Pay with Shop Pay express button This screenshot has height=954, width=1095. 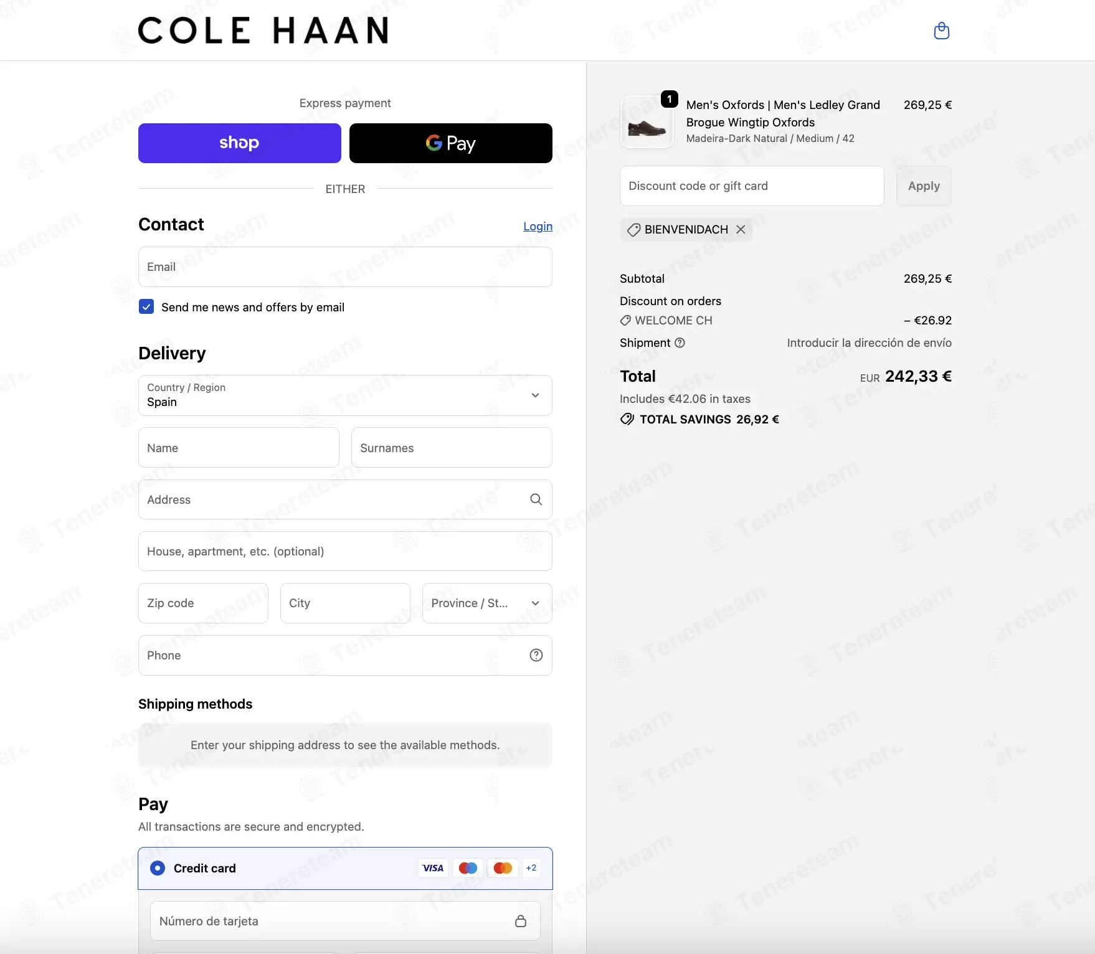coord(240,143)
